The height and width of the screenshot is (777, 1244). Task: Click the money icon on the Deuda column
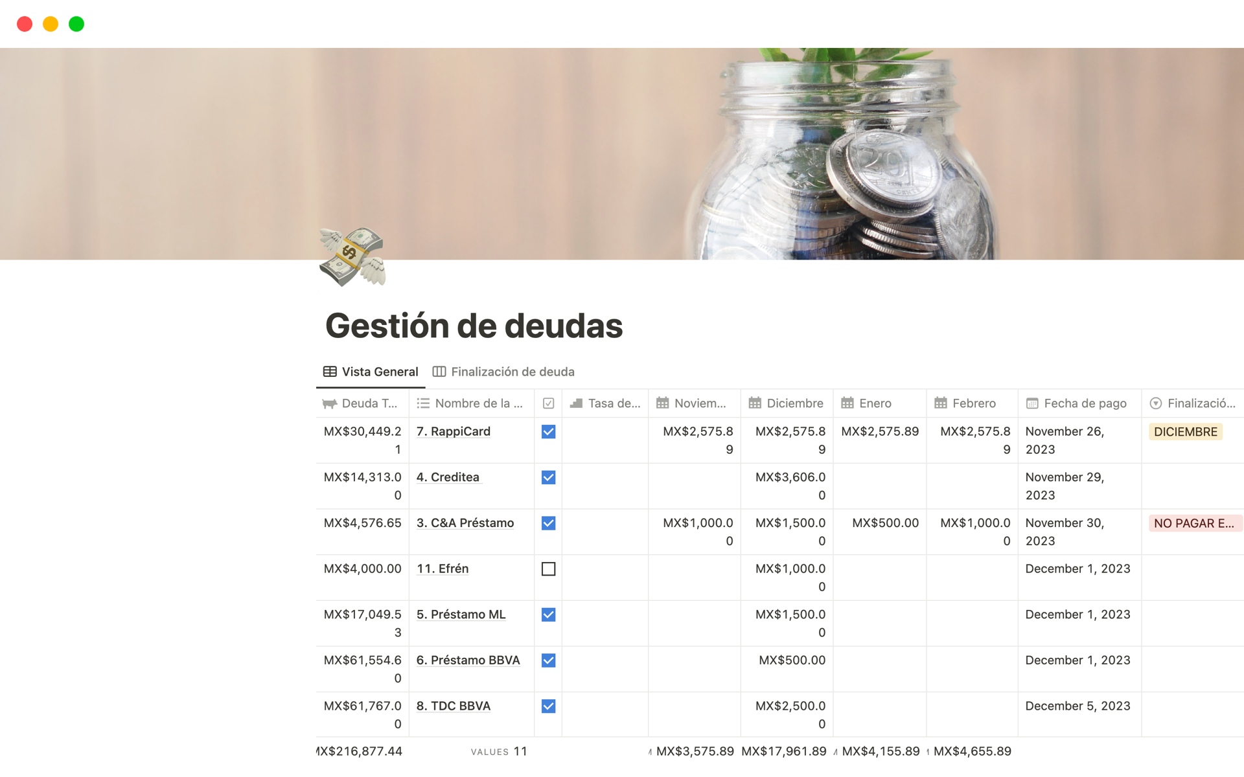click(x=328, y=403)
